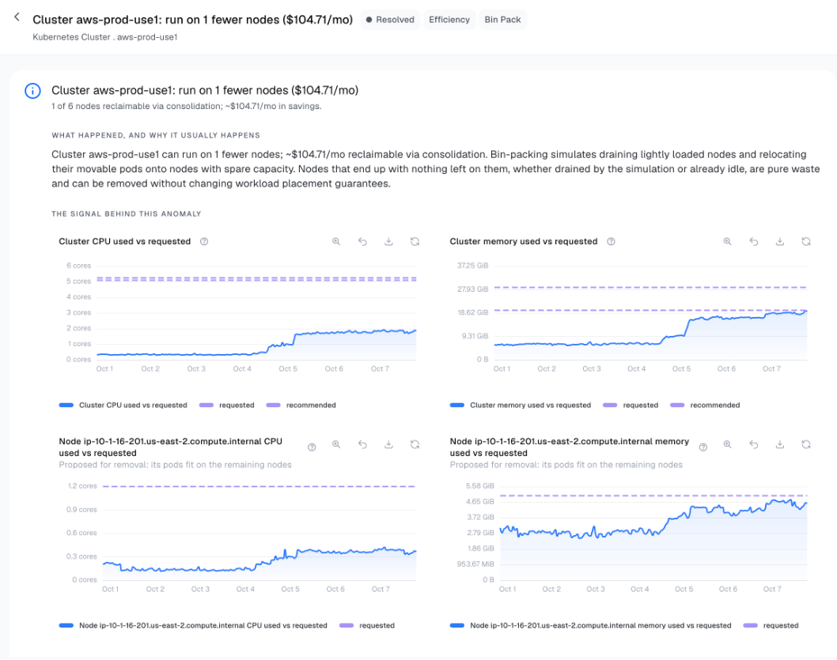Open help for Node memory chart
This screenshot has height=660, width=837.
[703, 447]
